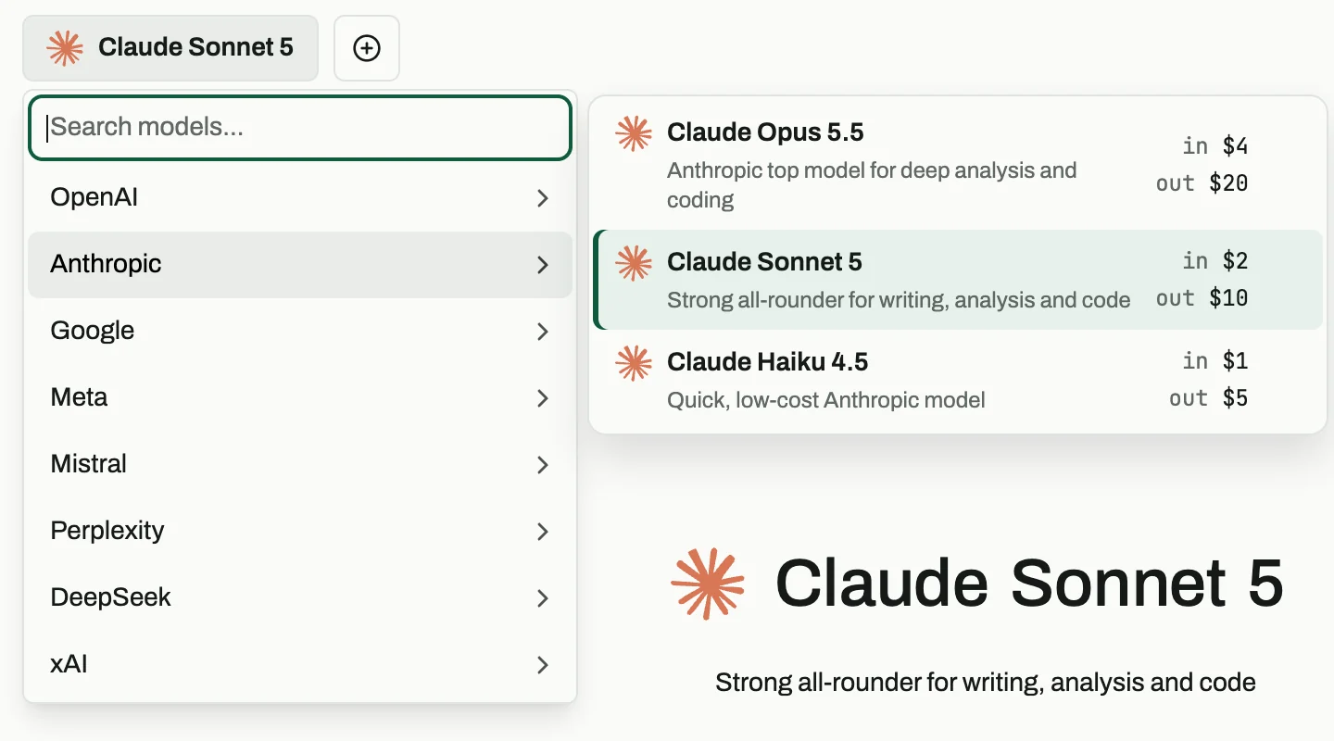Focus the Search models input field

[300, 128]
